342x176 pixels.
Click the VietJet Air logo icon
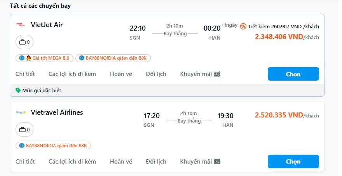[x=21, y=24]
